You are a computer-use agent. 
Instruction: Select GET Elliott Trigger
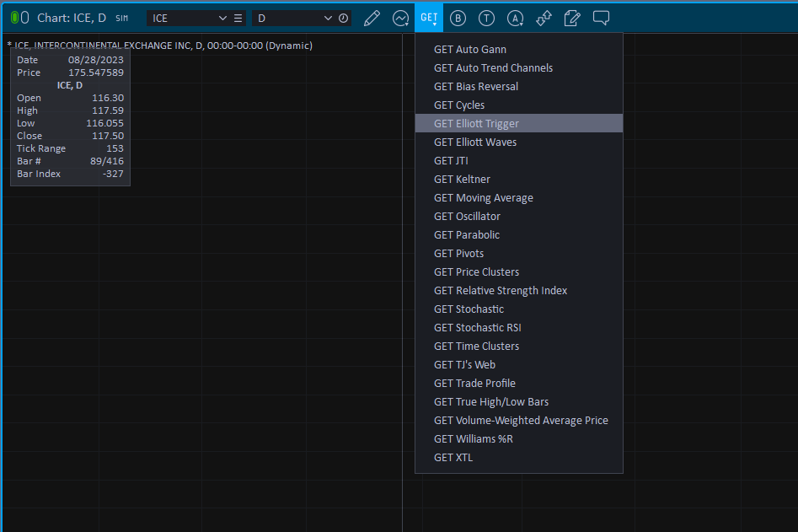pos(519,123)
